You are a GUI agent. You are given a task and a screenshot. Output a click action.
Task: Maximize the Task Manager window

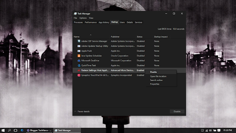click(x=174, y=14)
